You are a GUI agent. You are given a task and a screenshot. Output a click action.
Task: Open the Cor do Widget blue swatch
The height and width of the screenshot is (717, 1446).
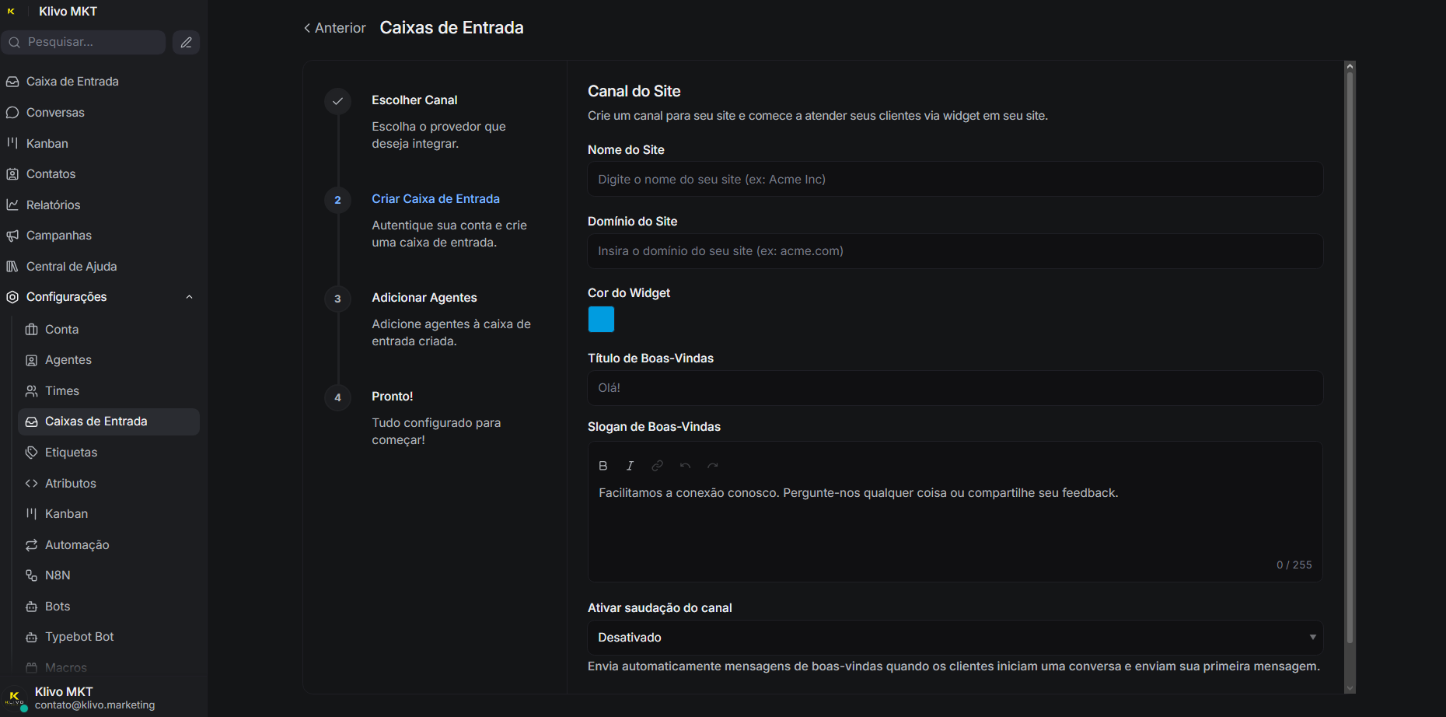(601, 320)
